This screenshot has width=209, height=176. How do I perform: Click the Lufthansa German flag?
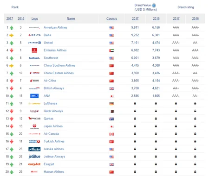(x=111, y=104)
